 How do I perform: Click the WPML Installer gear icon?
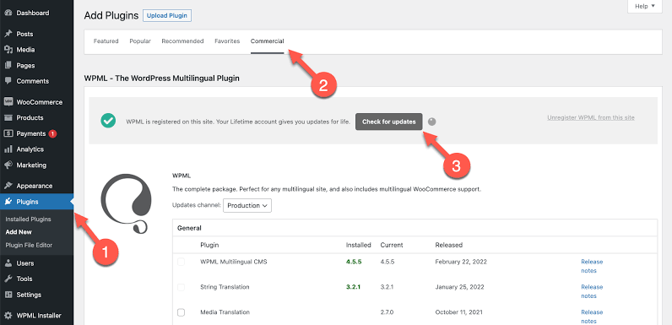(x=8, y=316)
